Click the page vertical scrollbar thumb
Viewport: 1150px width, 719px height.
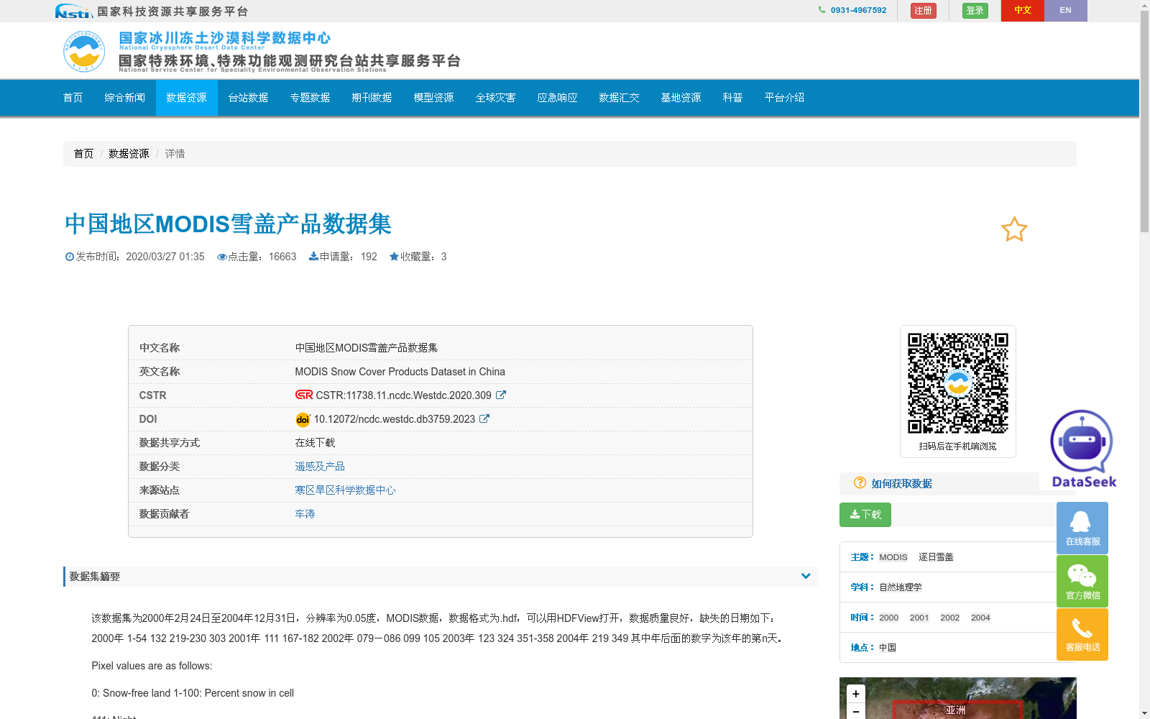tap(1144, 122)
